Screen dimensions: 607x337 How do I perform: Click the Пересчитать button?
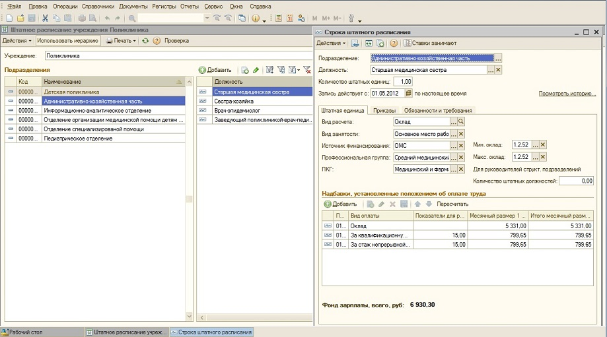click(453, 204)
